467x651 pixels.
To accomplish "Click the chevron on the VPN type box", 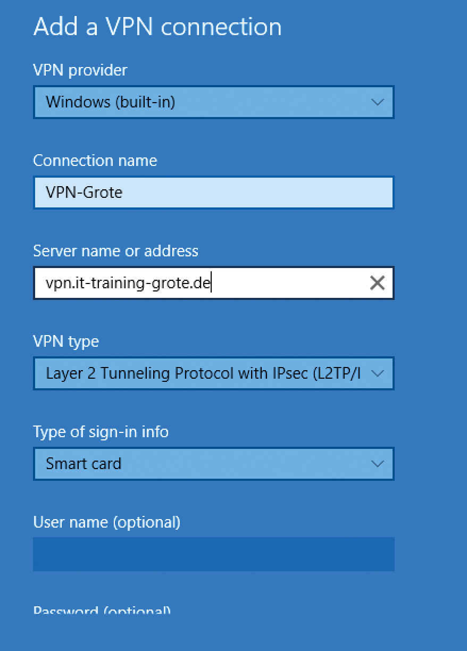I will 378,373.
